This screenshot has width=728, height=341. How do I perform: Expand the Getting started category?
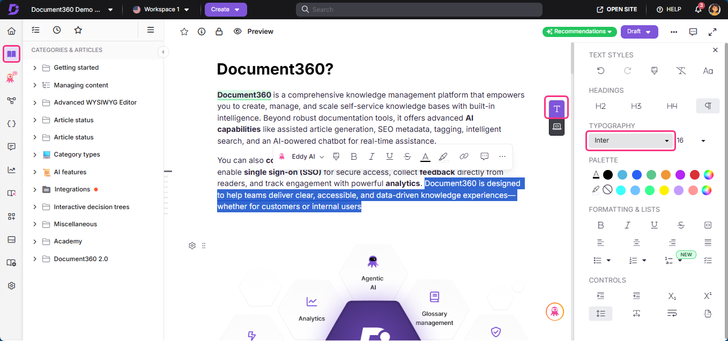pos(35,68)
